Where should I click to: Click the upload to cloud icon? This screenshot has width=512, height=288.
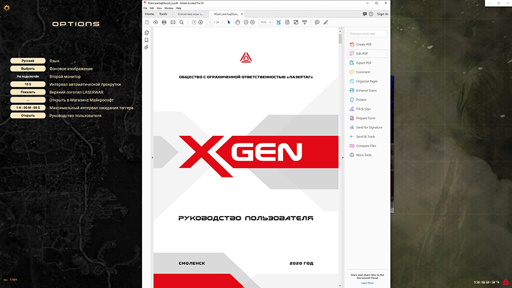[155, 22]
